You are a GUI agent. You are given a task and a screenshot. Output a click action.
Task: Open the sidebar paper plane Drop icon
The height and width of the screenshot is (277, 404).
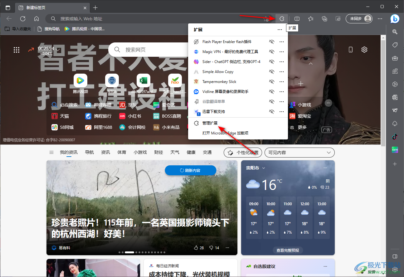tap(395, 110)
